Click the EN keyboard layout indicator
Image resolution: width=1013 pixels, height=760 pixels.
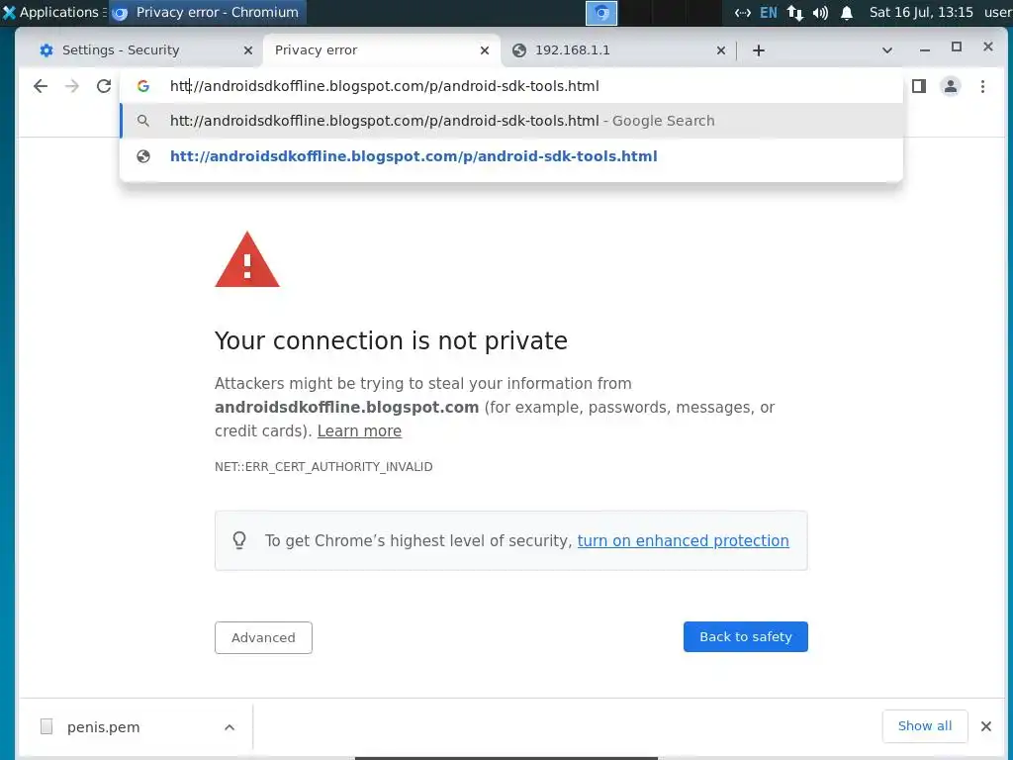coord(768,12)
